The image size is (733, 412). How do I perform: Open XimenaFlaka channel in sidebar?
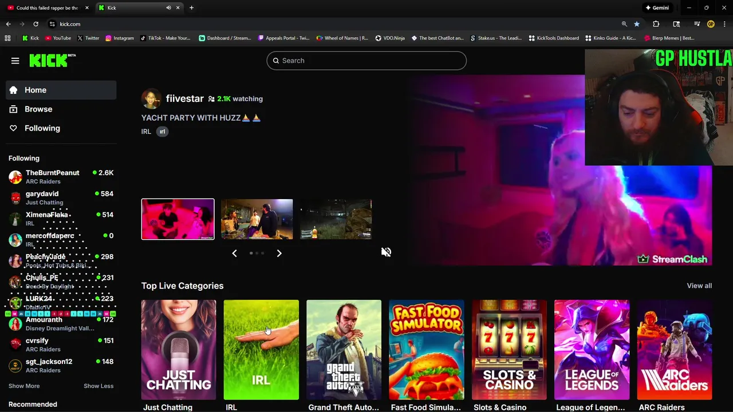[61, 219]
